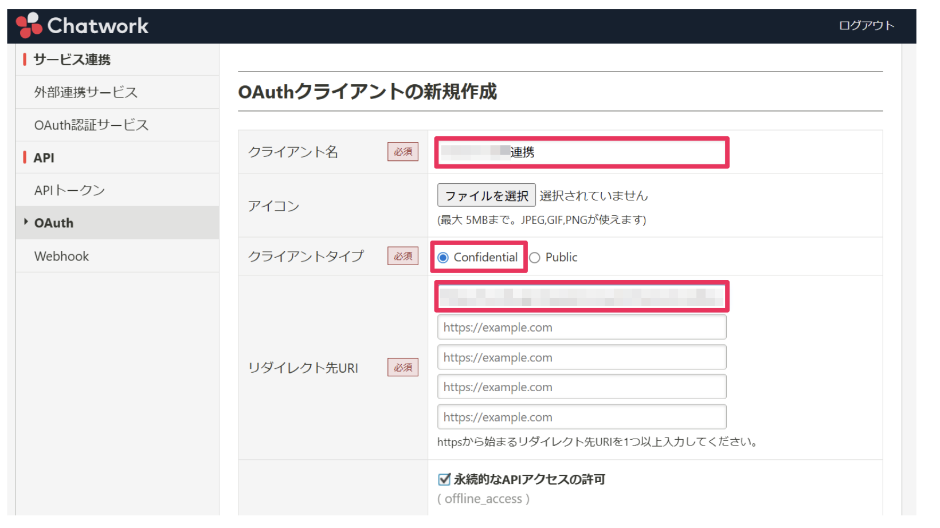This screenshot has width=940, height=528.
Task: Click the offline_access scope text
Action: [x=483, y=499]
